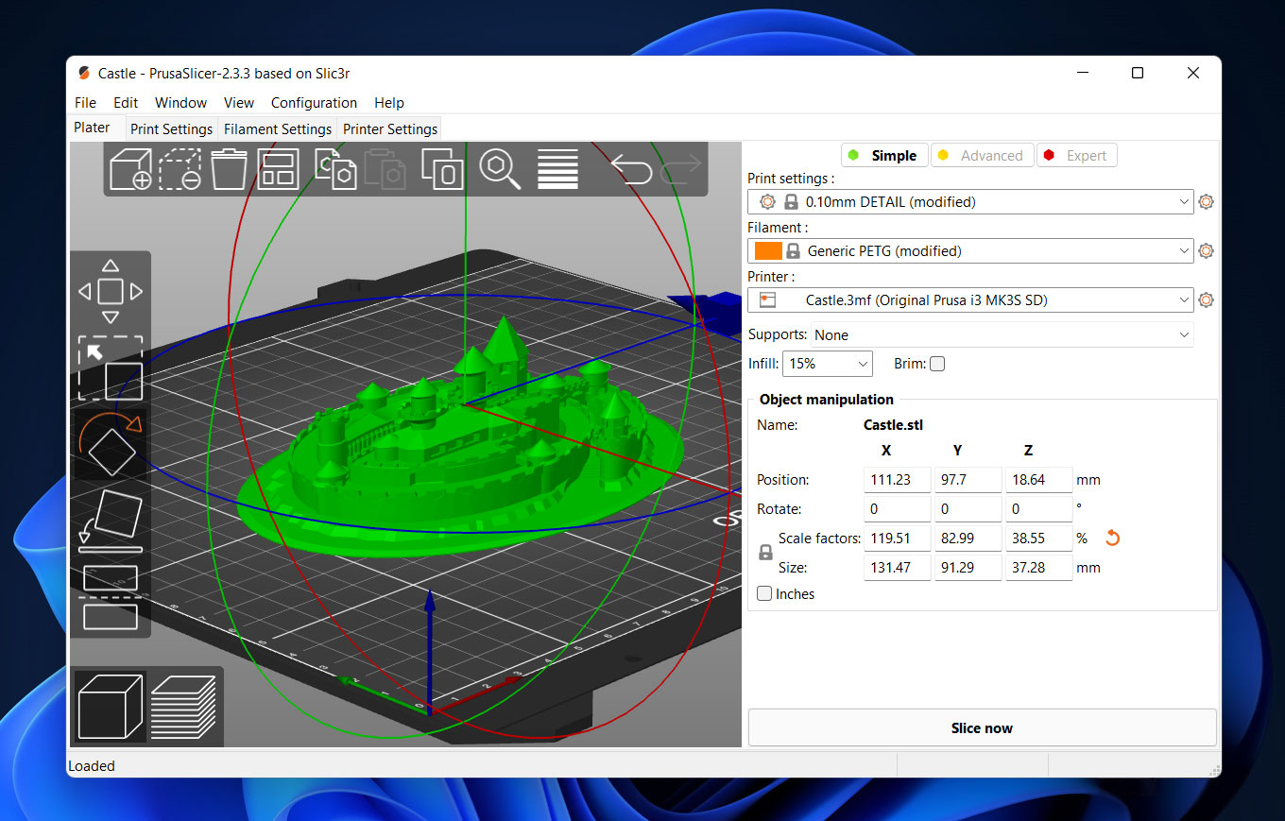This screenshot has height=821, width=1285.
Task: Click the Add object cube icon
Action: (x=130, y=170)
